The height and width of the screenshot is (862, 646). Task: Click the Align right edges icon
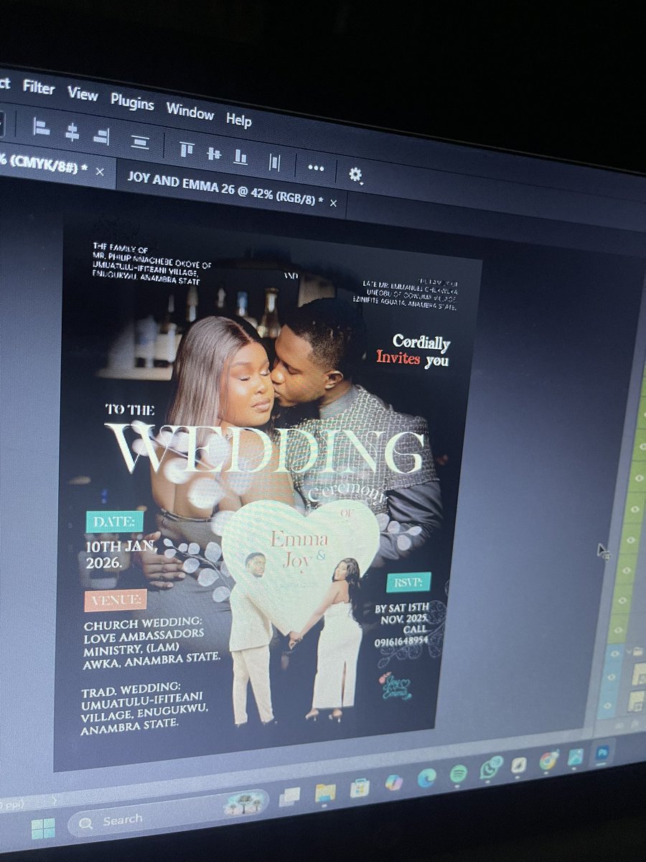101,135
